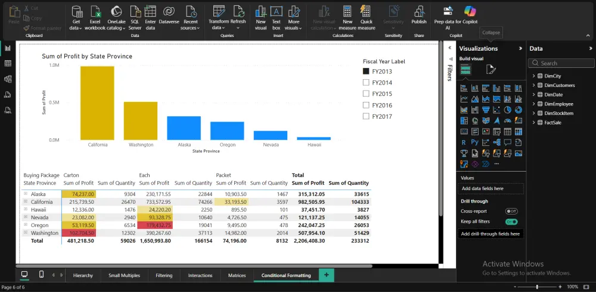Create a New measure

point(347,18)
